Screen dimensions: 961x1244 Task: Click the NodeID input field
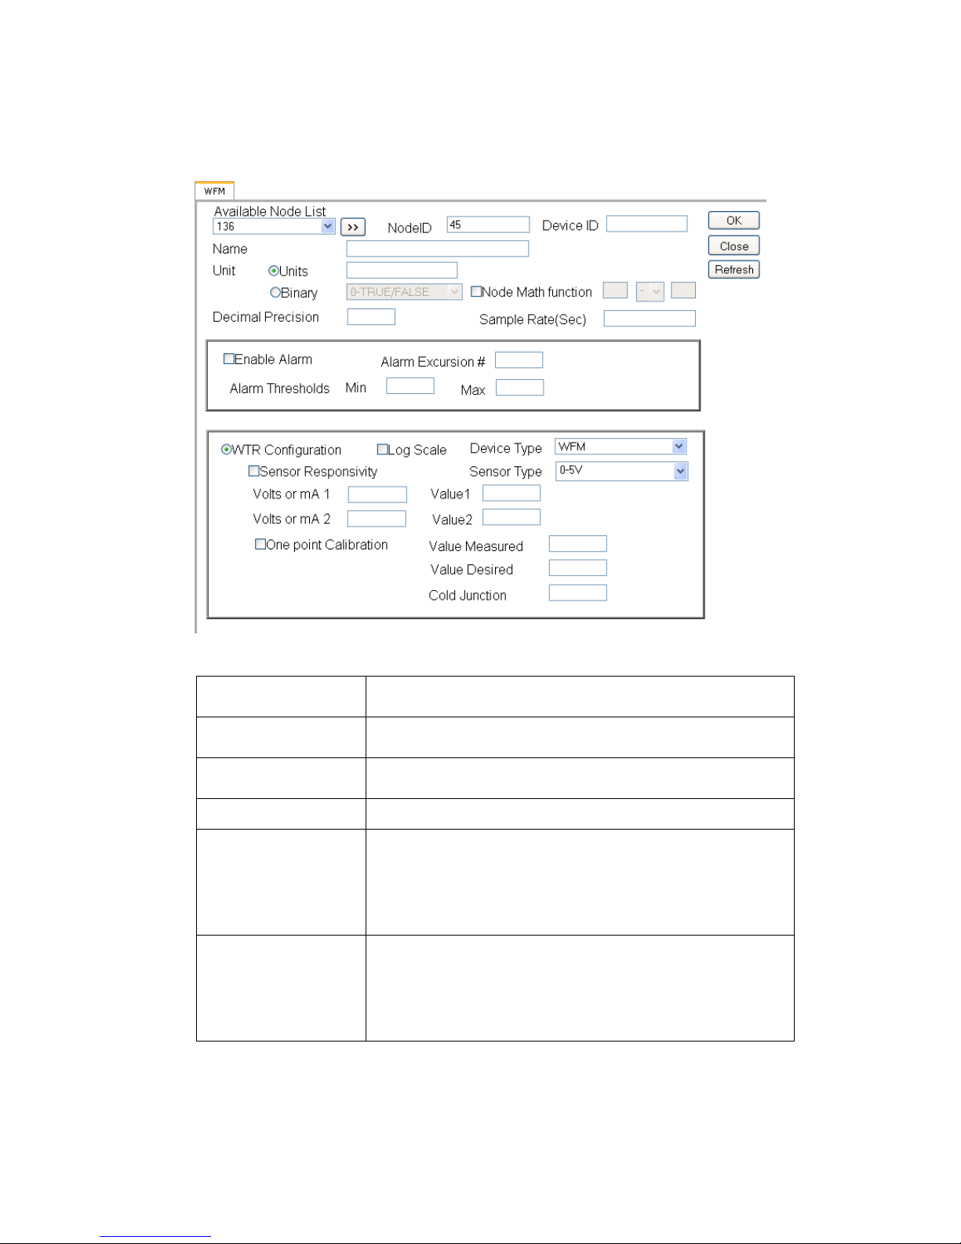click(488, 225)
